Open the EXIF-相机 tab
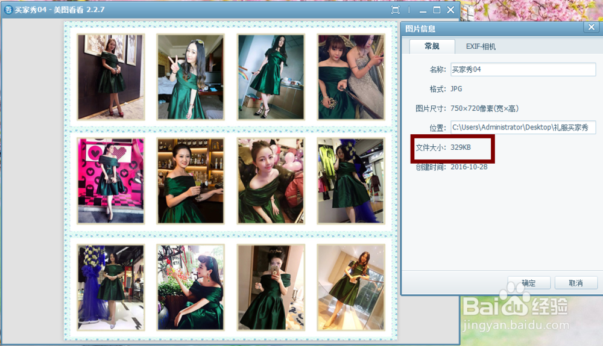The height and width of the screenshot is (346, 603). [481, 46]
